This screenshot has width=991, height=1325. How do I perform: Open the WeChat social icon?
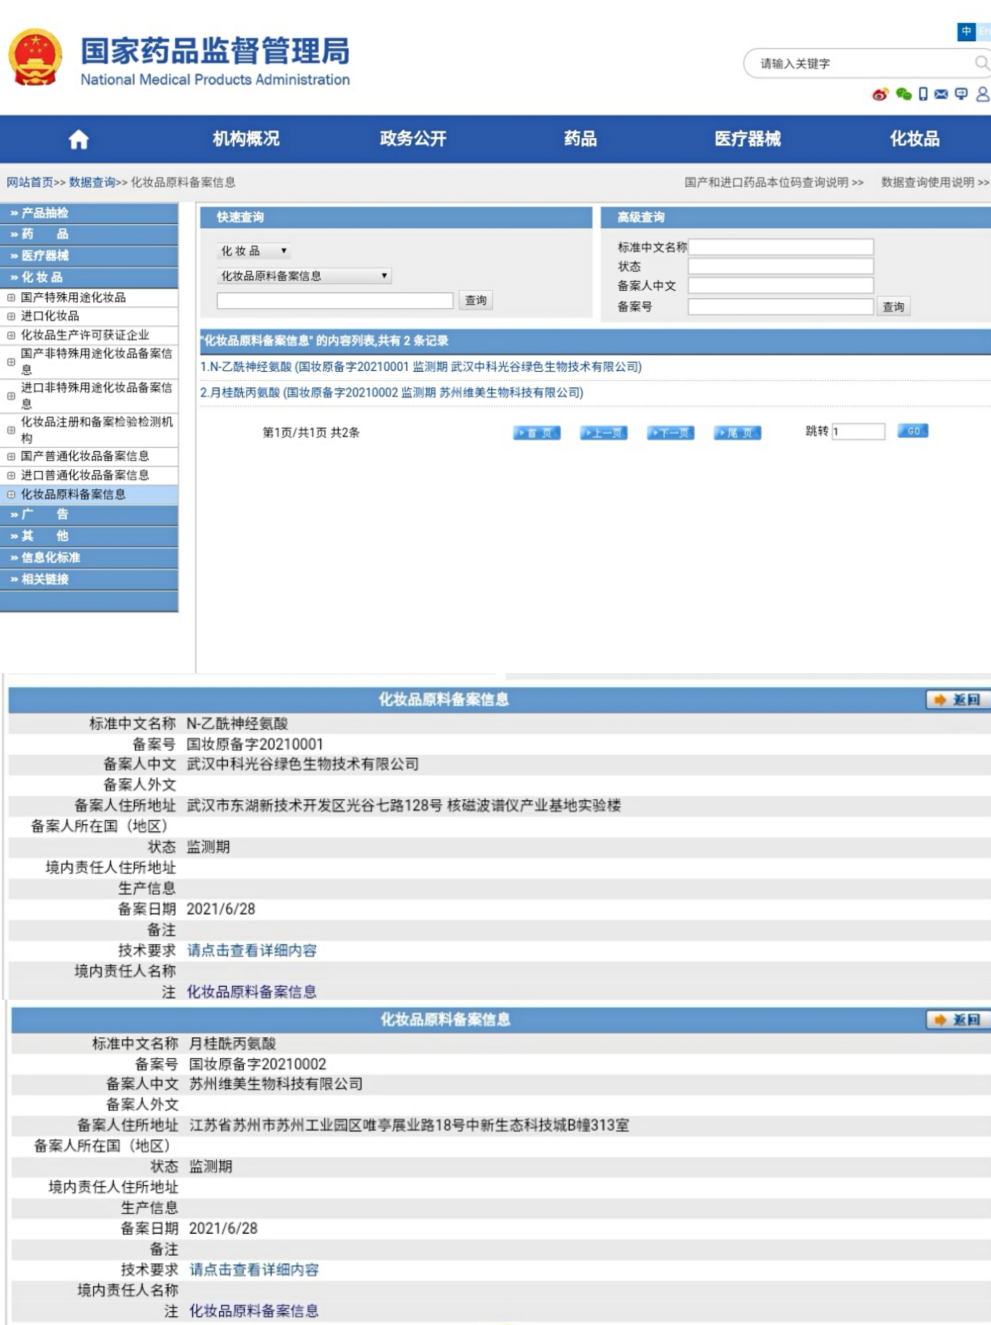click(903, 94)
